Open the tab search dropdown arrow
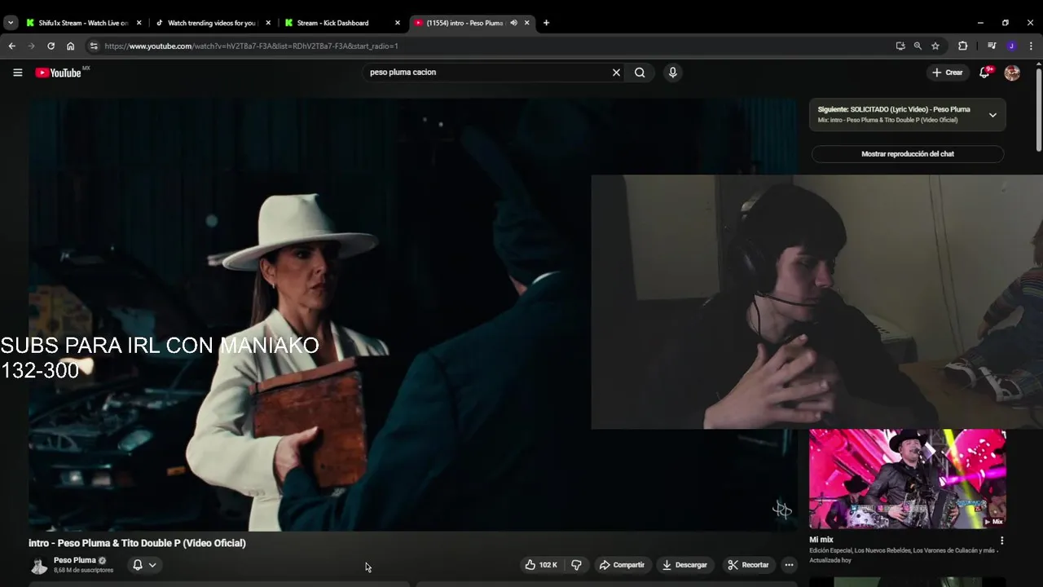 (11, 23)
